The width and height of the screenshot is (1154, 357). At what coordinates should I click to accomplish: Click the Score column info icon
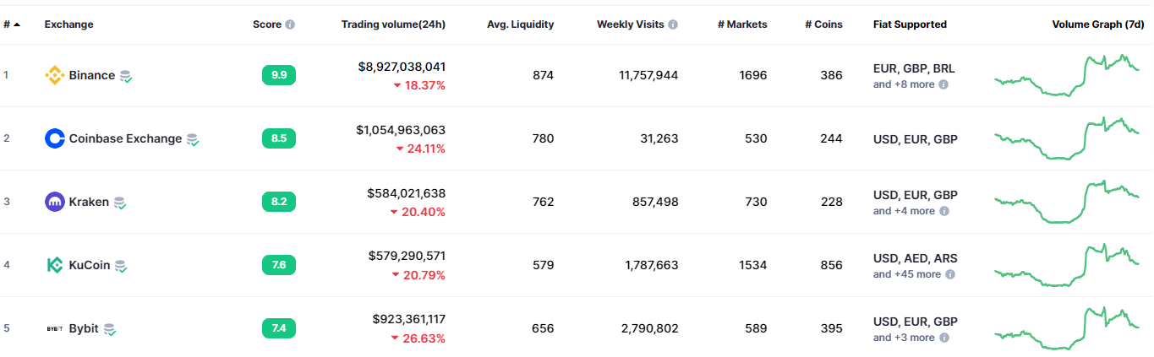coord(290,24)
